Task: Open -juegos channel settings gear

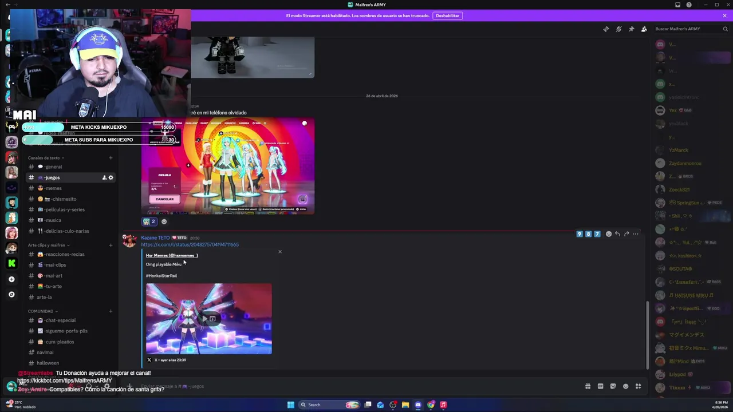Action: click(111, 177)
